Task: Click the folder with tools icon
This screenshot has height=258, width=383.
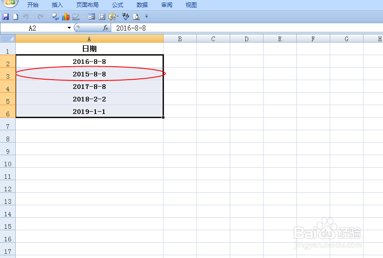Action: coord(112,17)
